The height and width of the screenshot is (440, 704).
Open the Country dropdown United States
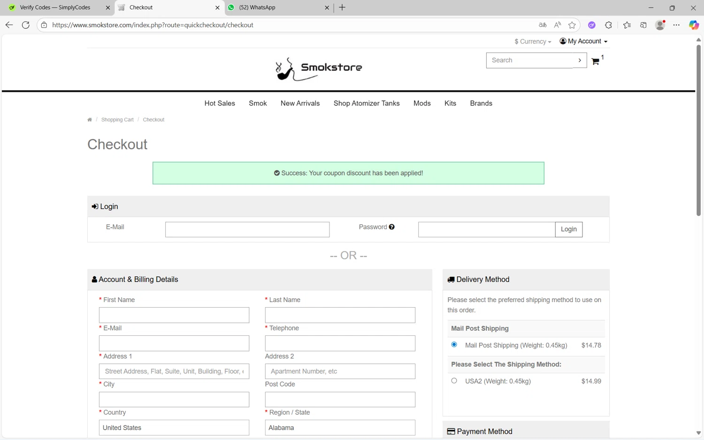174,428
